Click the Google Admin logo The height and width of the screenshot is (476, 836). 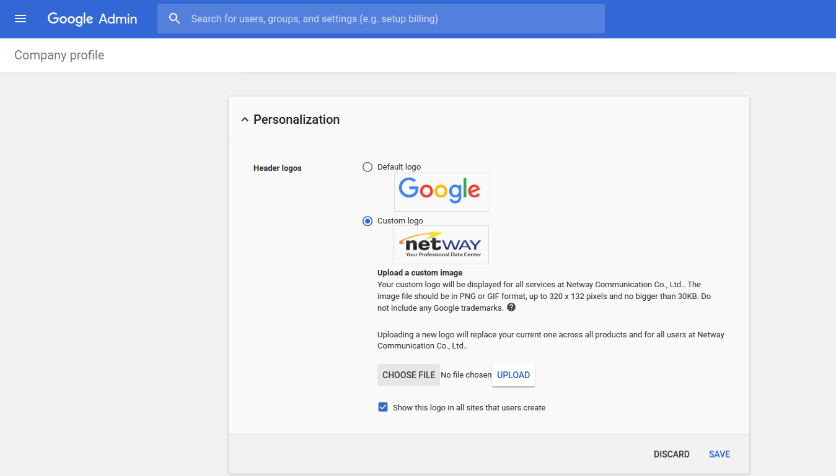pyautogui.click(x=92, y=19)
